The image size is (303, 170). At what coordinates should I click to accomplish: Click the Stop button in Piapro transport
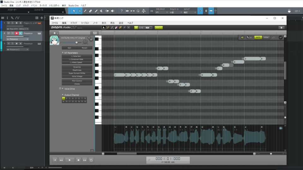(78, 160)
